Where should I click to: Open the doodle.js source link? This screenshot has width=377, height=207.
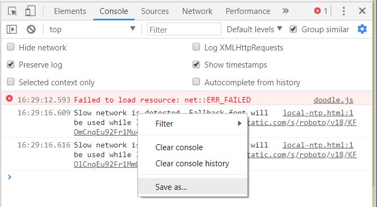(x=334, y=100)
